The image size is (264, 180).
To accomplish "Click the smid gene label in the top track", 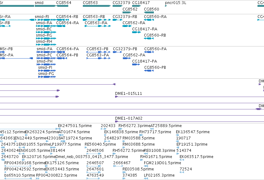I will tap(39, 3).
